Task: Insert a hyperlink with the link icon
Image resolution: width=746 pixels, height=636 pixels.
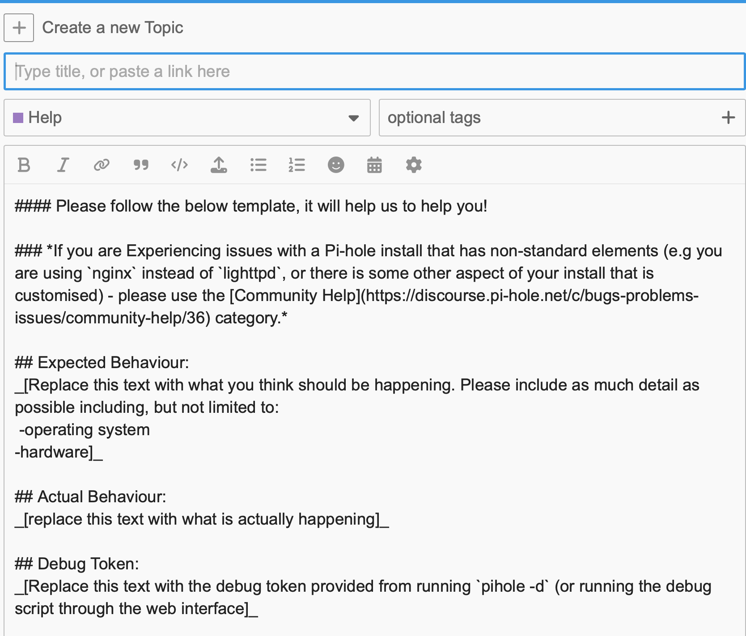Action: pyautogui.click(x=102, y=165)
